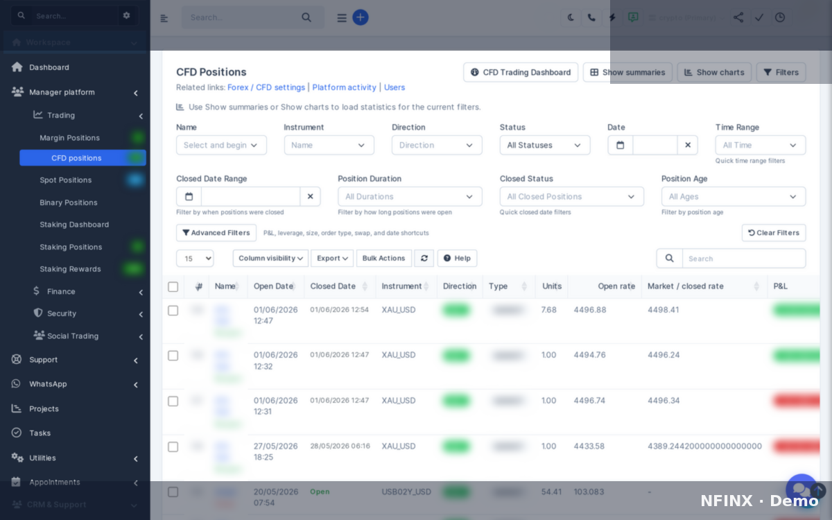Open the chat bubble widget
The height and width of the screenshot is (520, 832).
coord(801,489)
